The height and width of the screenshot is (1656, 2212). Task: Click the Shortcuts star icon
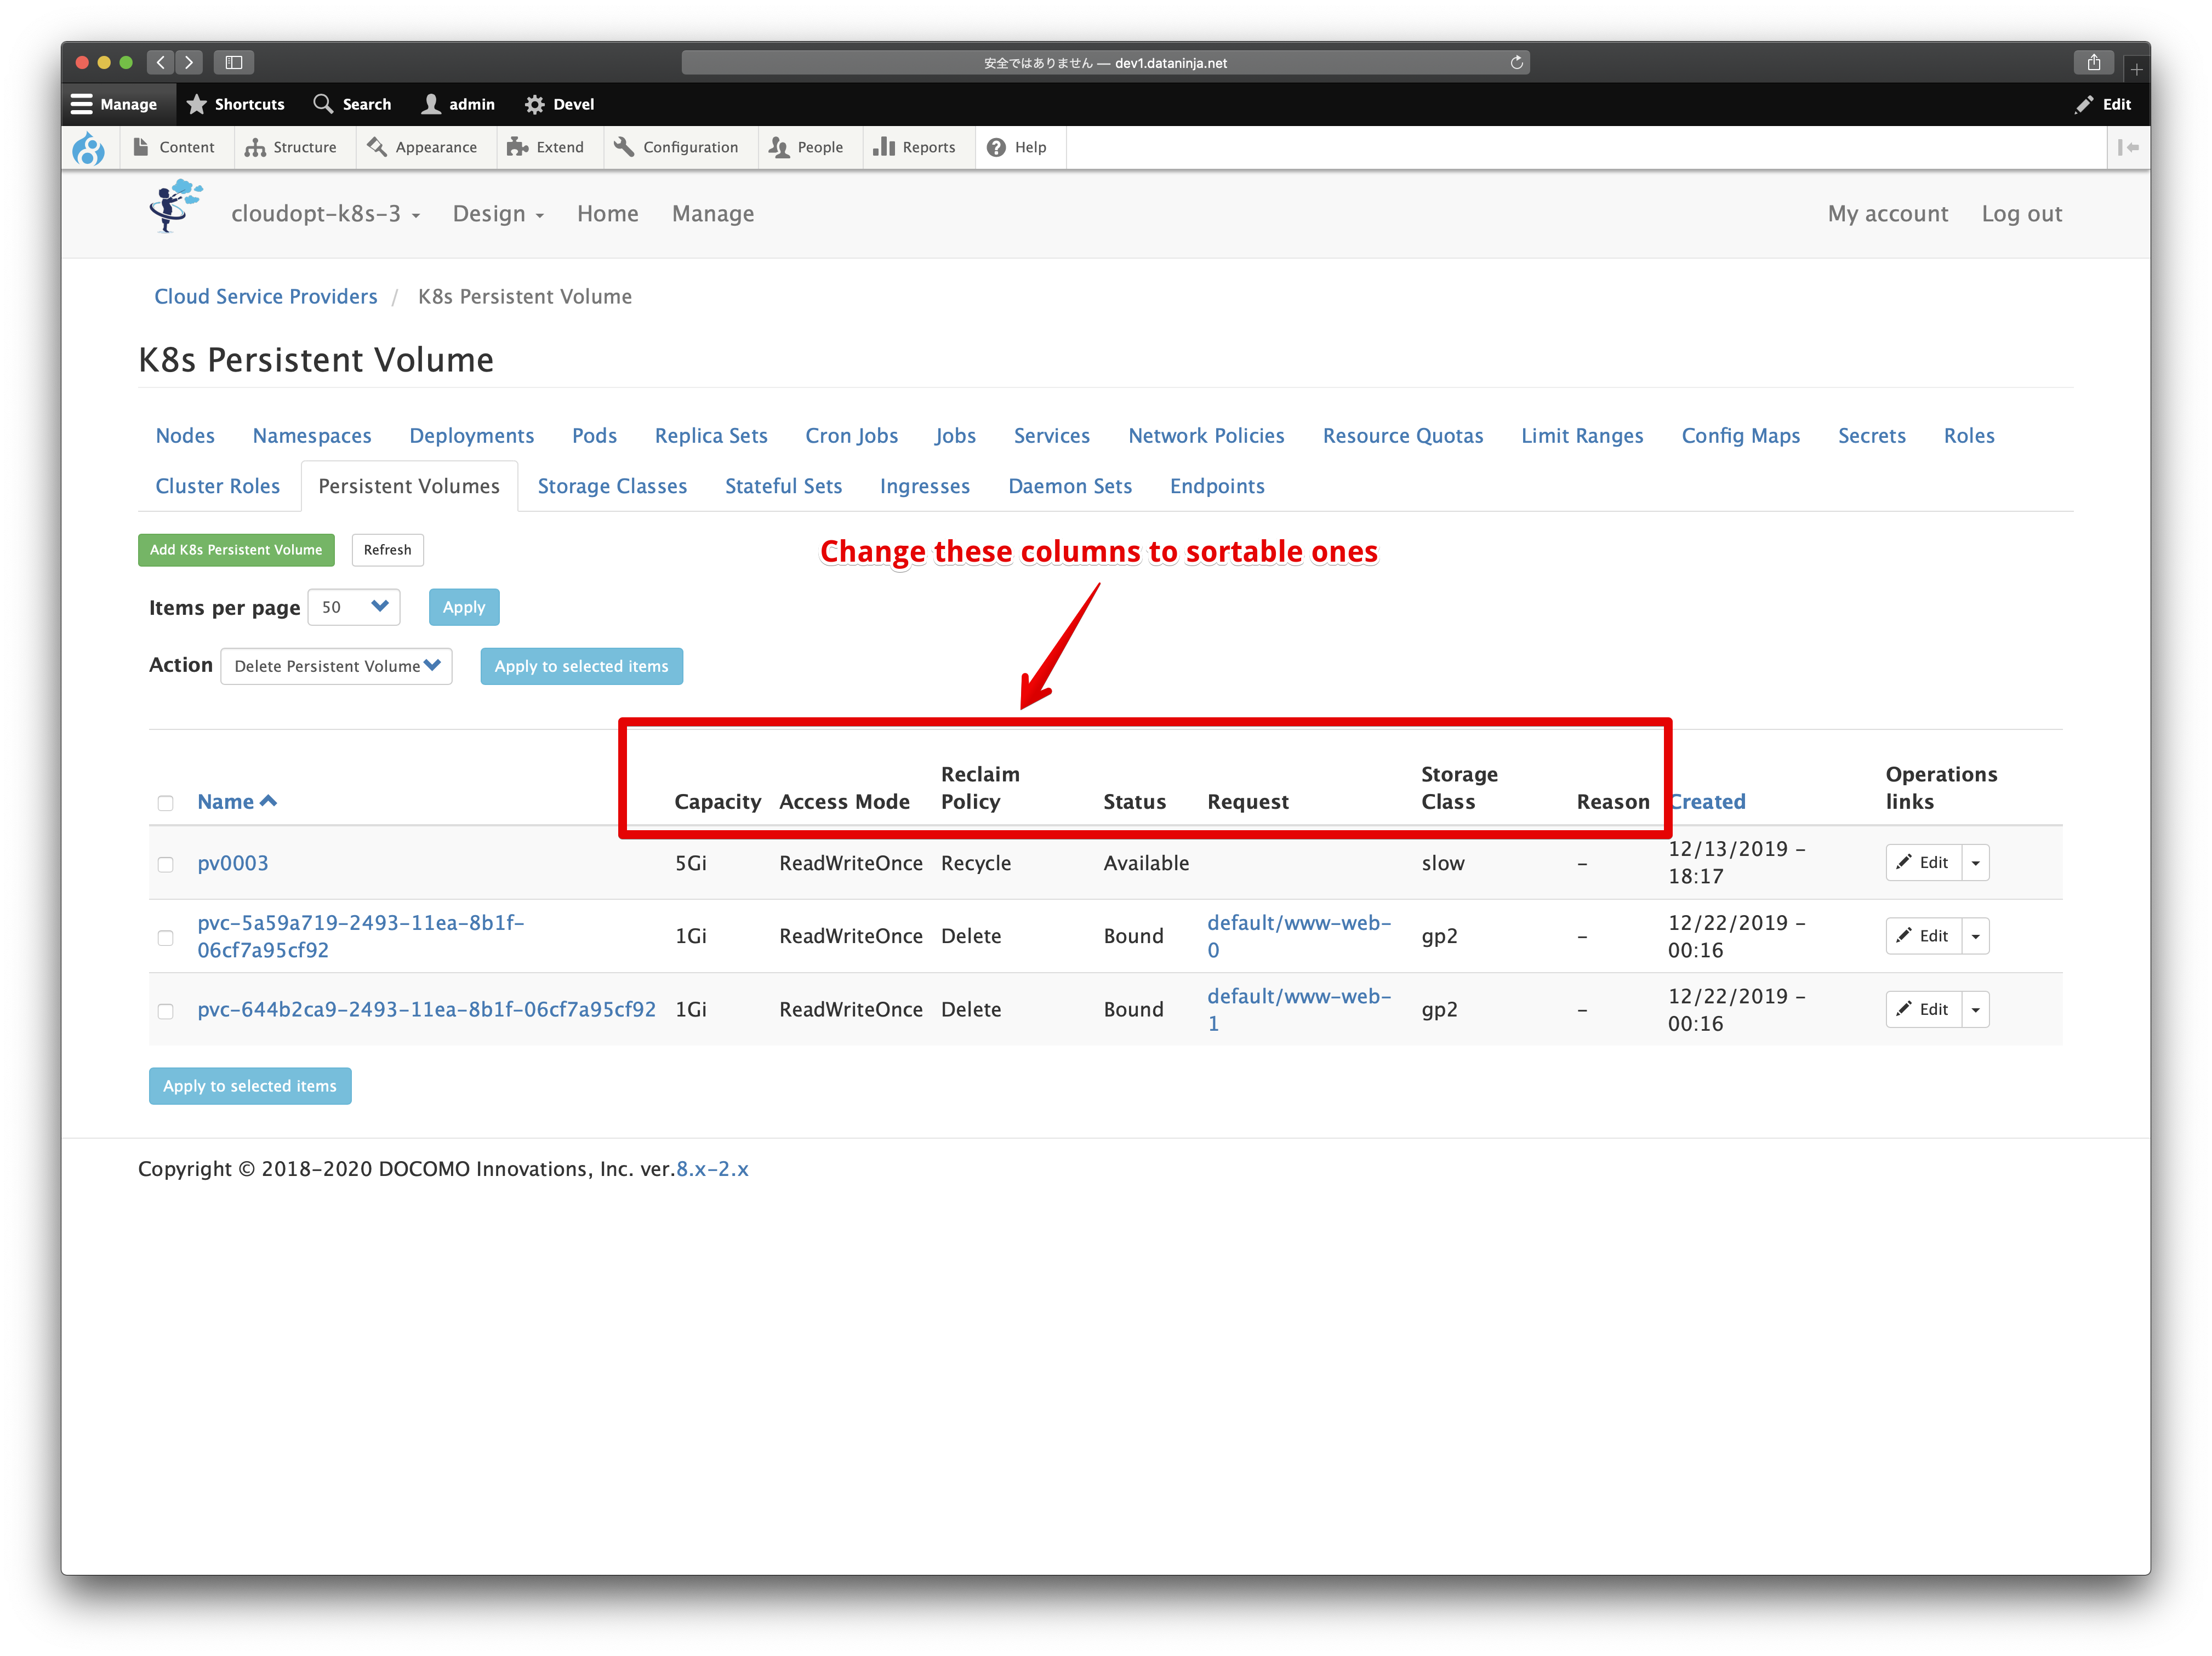click(x=198, y=103)
